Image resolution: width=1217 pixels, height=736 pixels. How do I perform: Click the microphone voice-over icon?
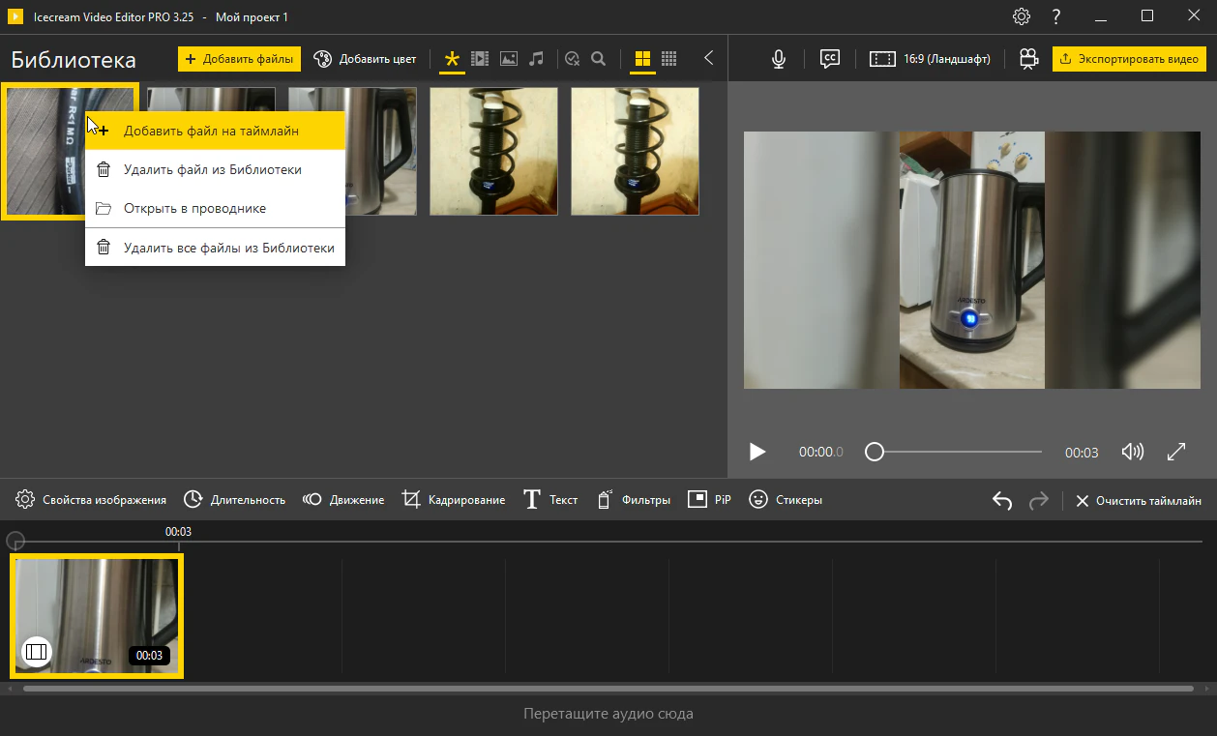point(779,59)
